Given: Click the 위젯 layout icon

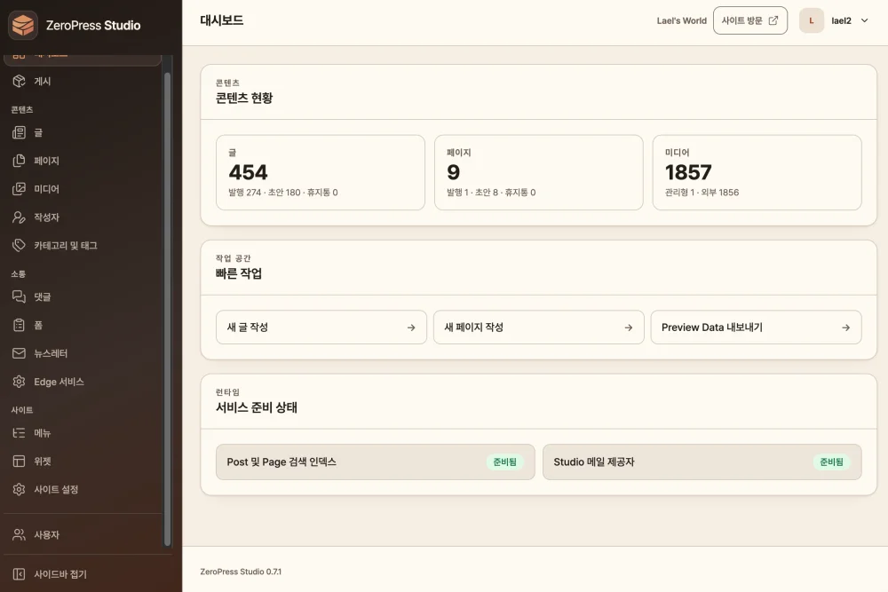Looking at the screenshot, I should [x=19, y=462].
